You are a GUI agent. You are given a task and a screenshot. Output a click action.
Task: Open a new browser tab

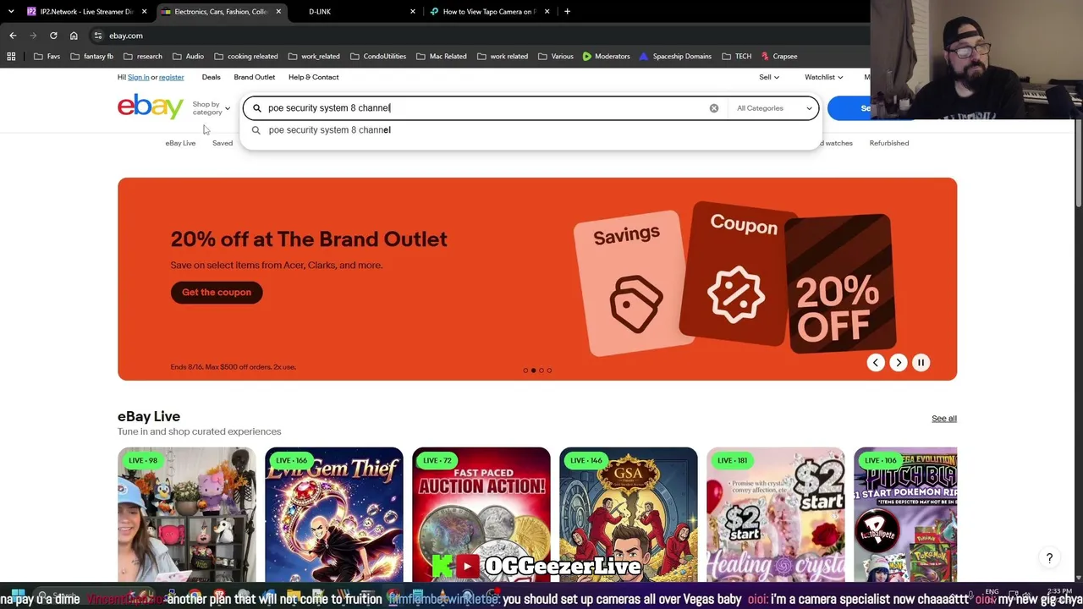(567, 12)
